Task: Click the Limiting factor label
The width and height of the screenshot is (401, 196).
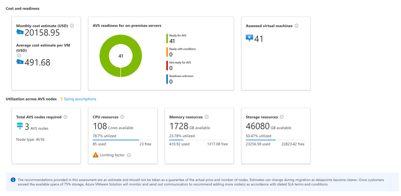Action: (x=112, y=155)
